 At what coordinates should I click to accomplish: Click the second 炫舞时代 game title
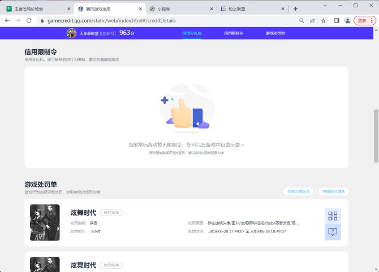83,265
